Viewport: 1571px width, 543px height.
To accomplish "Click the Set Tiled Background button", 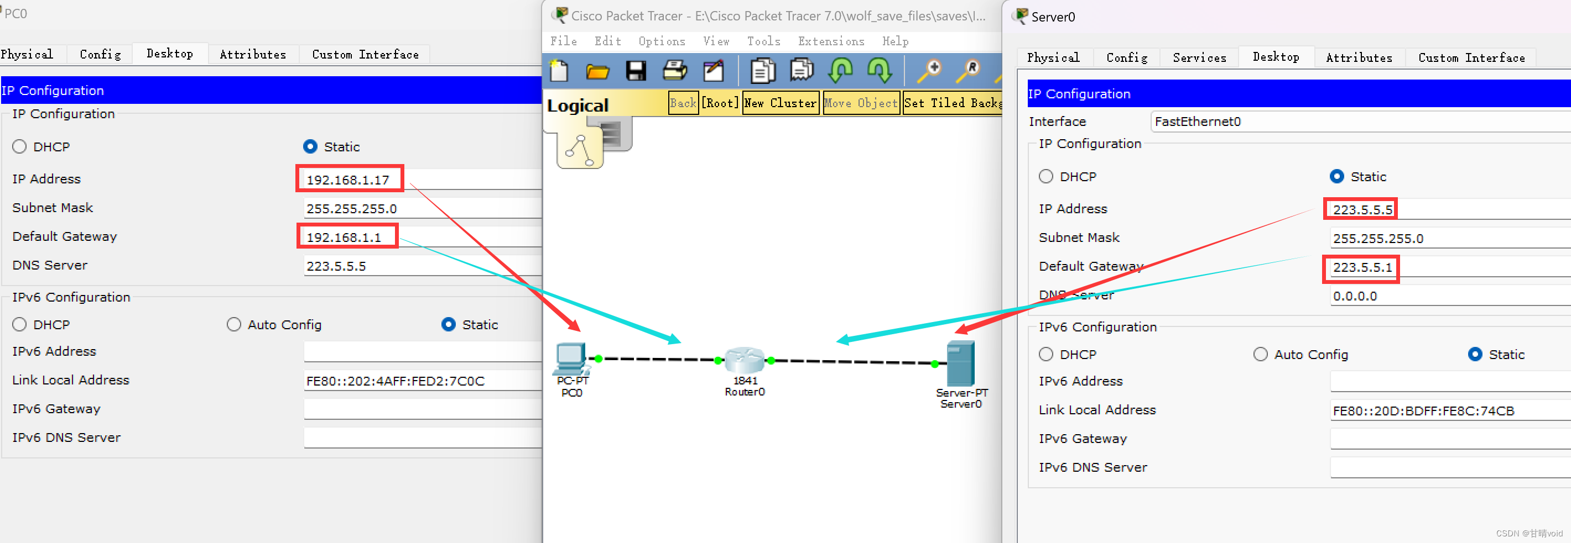I will pos(953,103).
